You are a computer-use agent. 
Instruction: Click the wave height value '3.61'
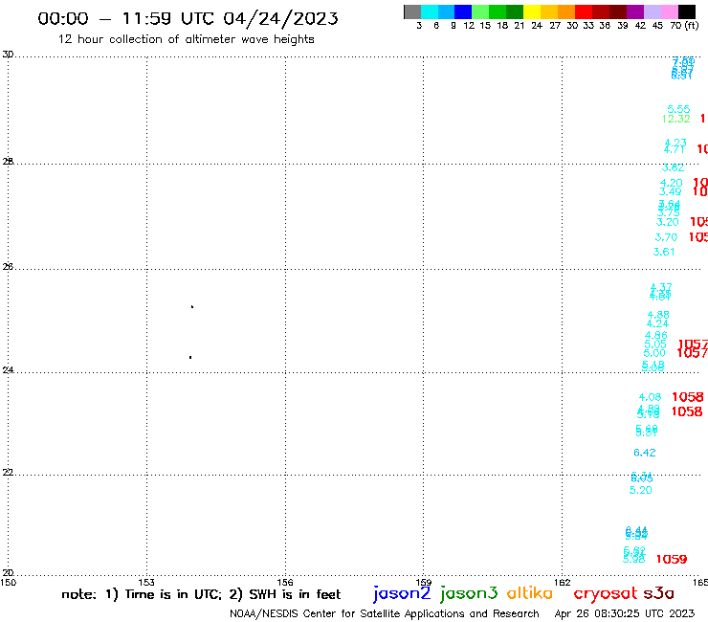(x=664, y=252)
